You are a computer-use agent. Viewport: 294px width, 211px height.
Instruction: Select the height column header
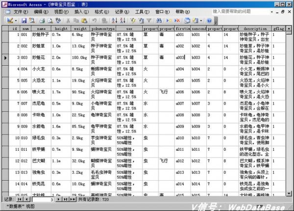point(61,29)
